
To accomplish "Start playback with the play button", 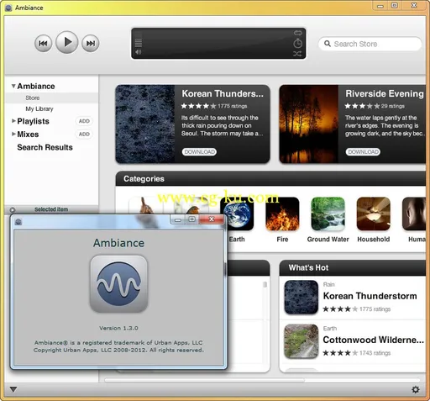I will point(67,42).
